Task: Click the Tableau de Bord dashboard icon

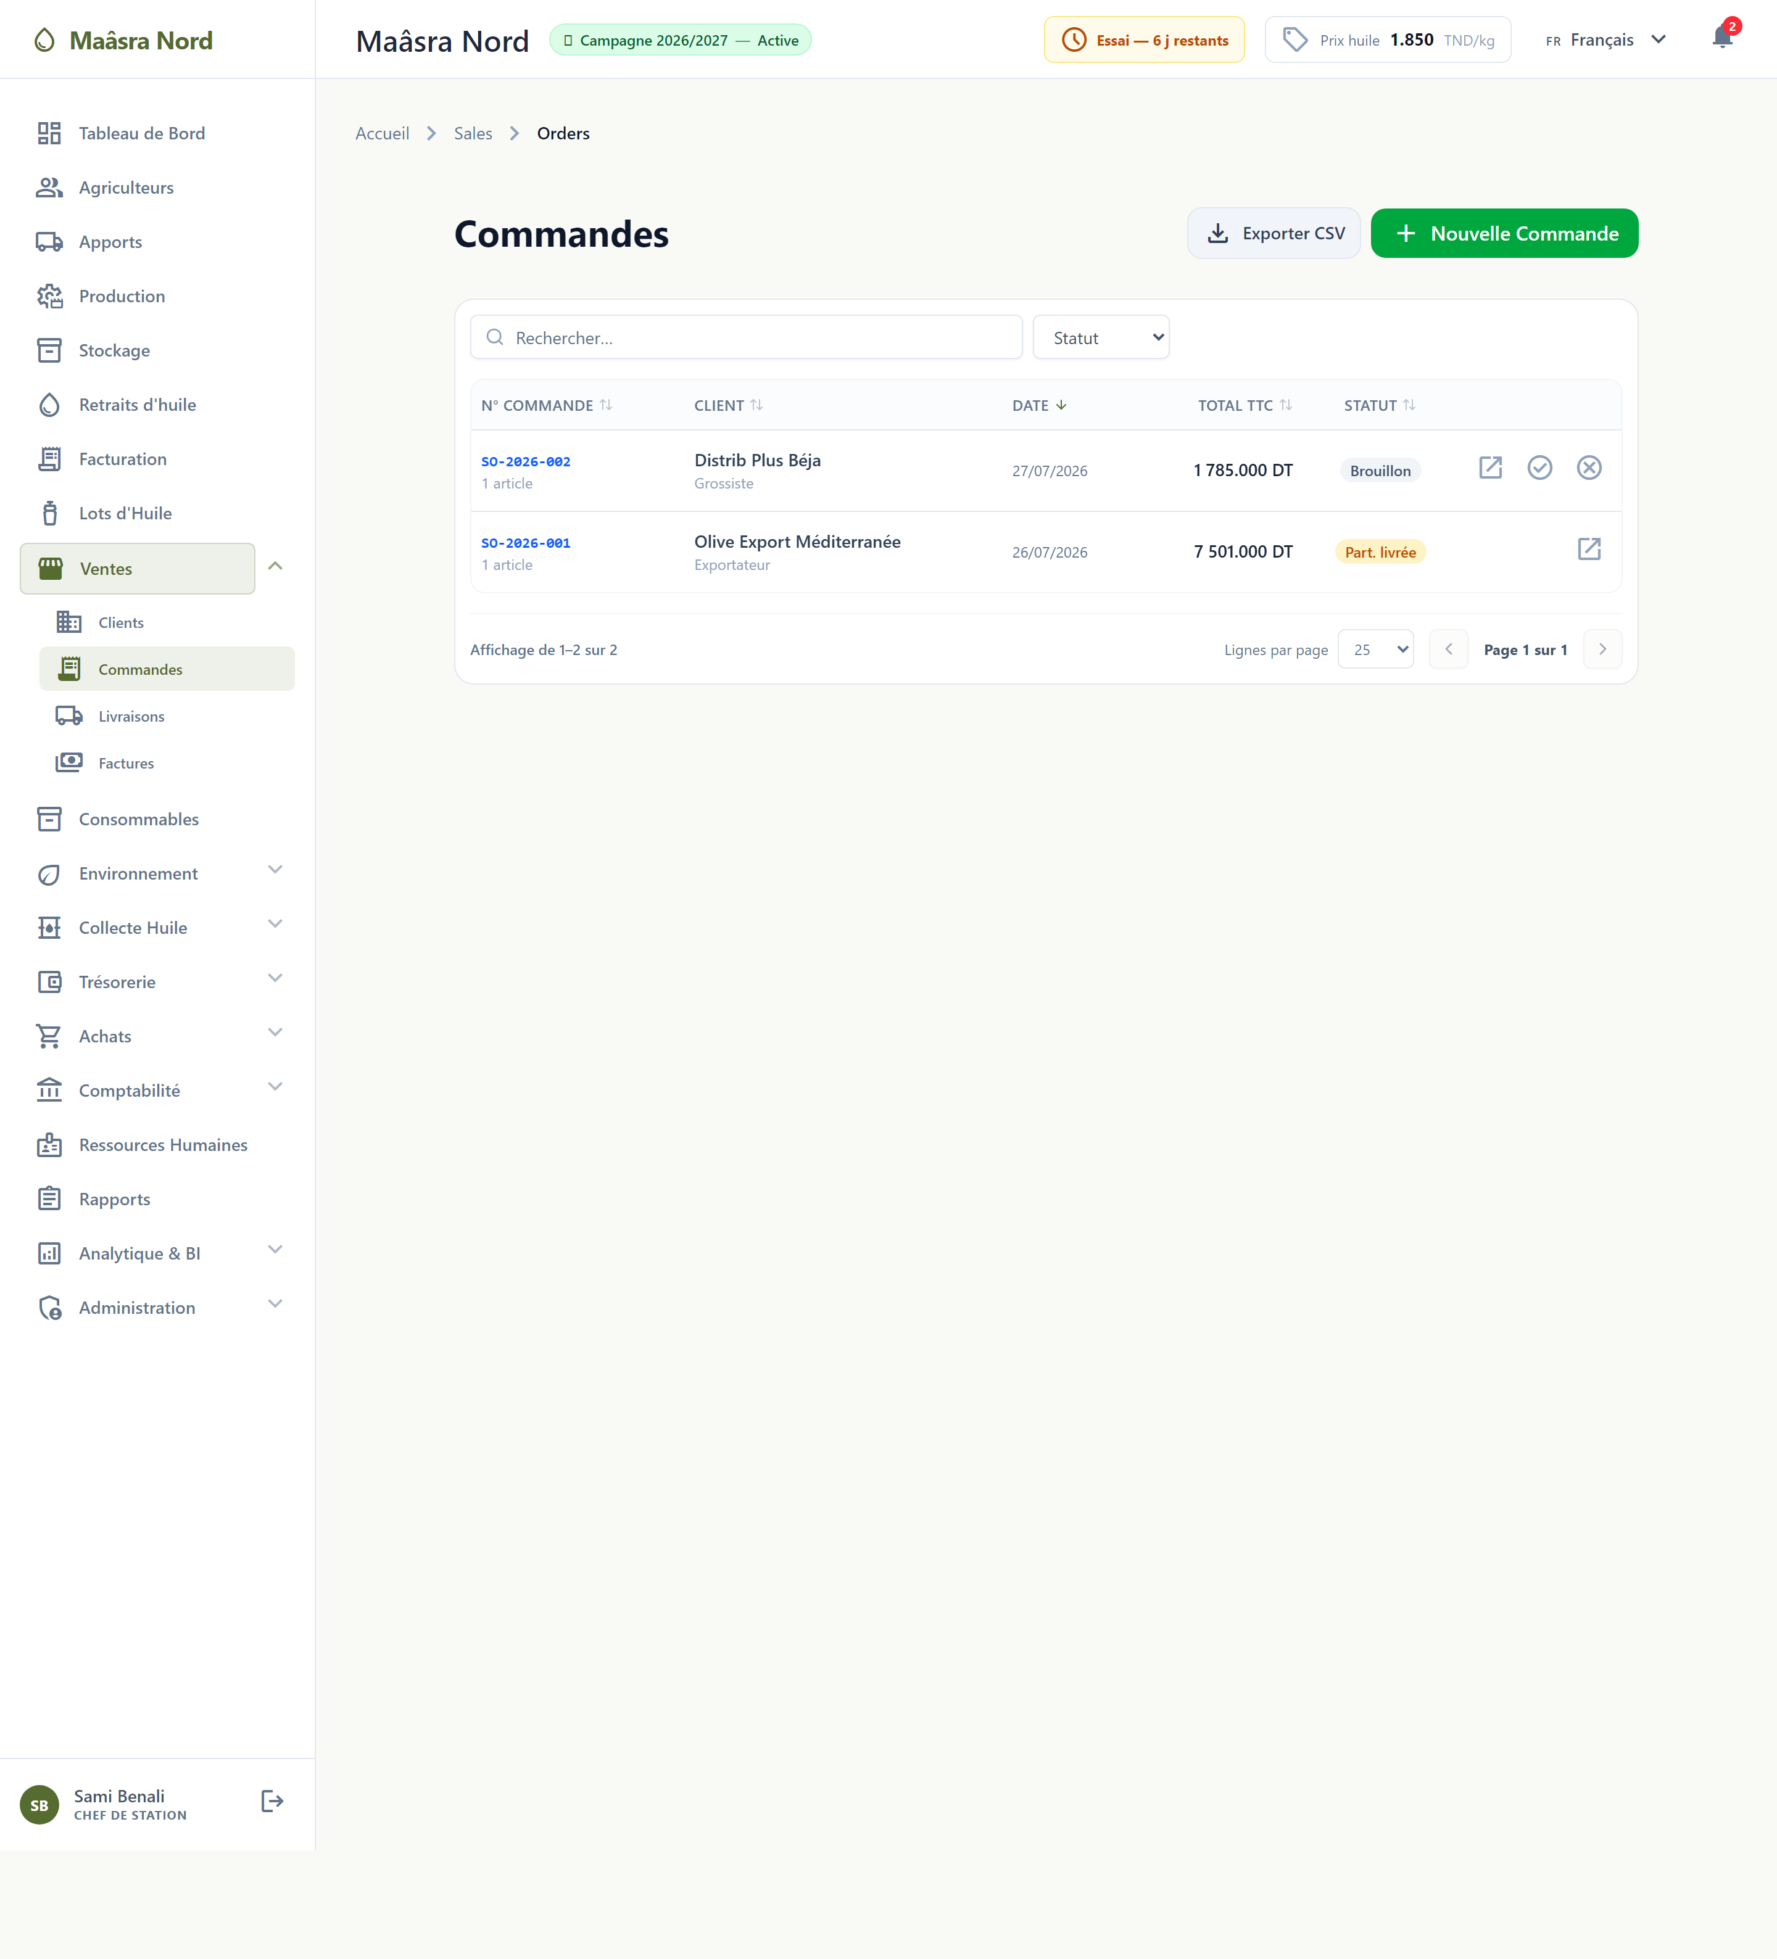Action: [x=49, y=133]
